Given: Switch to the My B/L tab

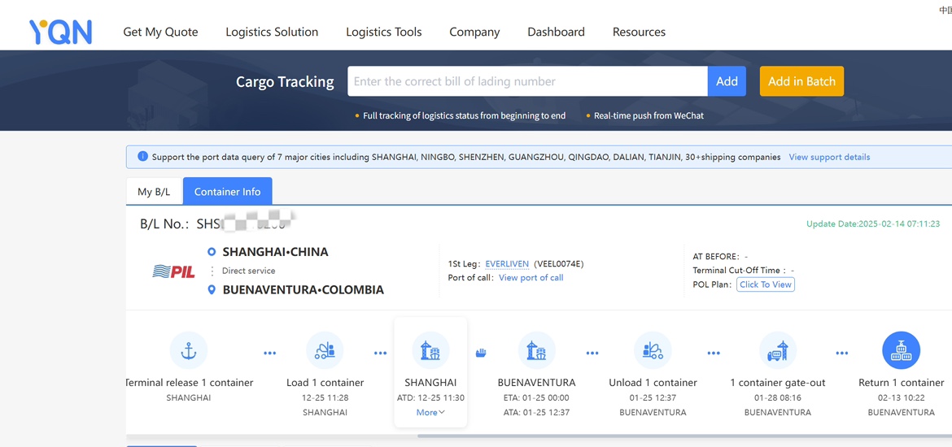Looking at the screenshot, I should coord(155,192).
